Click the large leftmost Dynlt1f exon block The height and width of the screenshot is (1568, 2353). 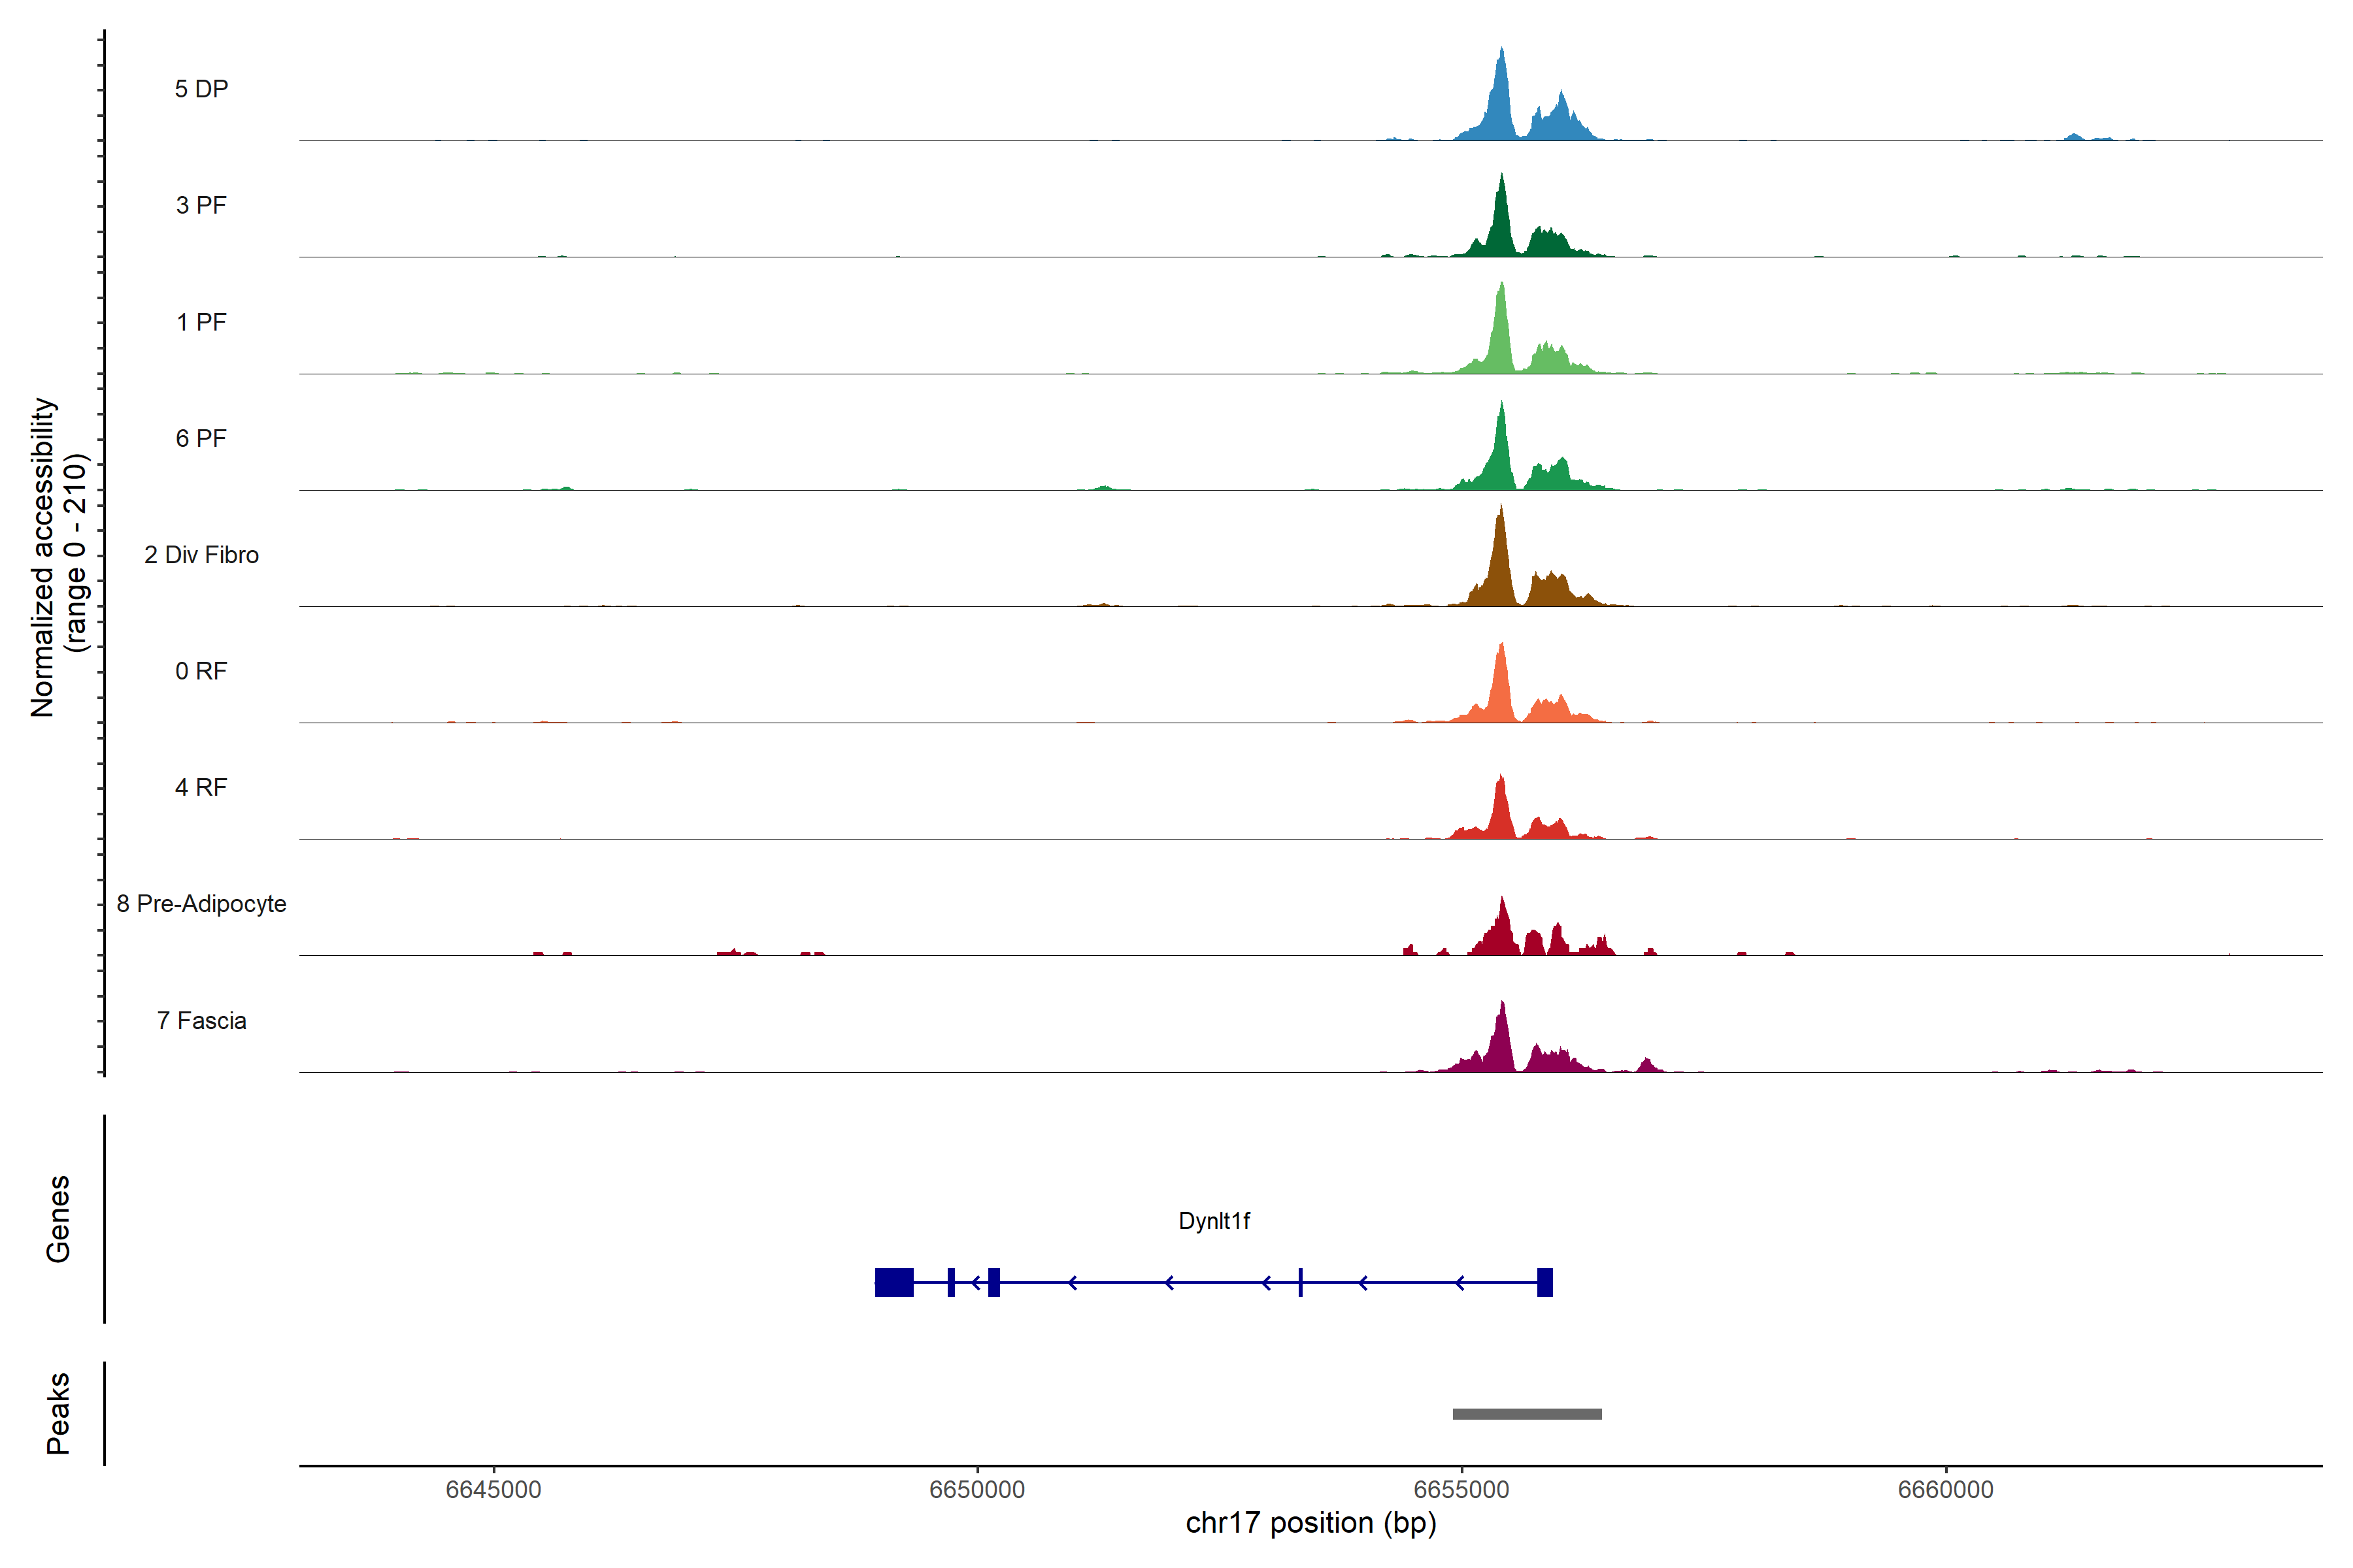pos(893,1282)
